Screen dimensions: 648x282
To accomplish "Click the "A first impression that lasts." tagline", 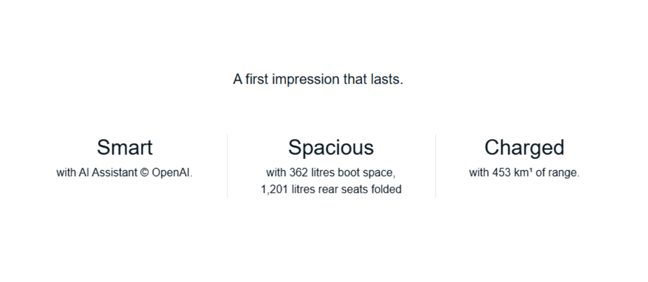I will [318, 79].
